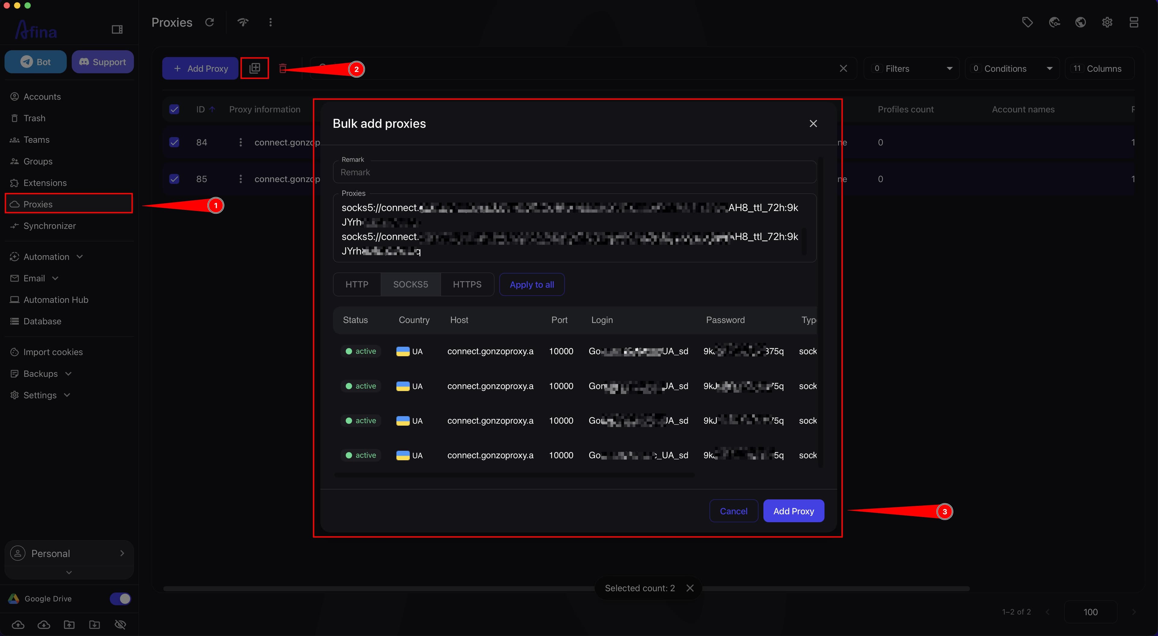Open the Filters dropdown
Viewport: 1158px width, 636px height.
911,68
